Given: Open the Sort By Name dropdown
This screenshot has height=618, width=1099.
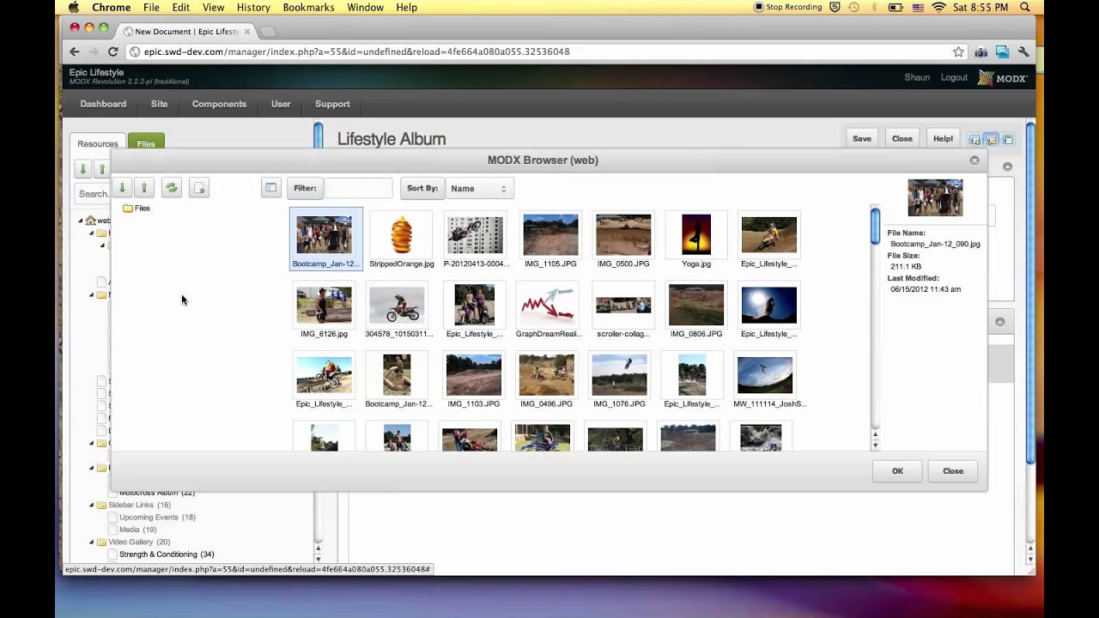Looking at the screenshot, I should [479, 188].
